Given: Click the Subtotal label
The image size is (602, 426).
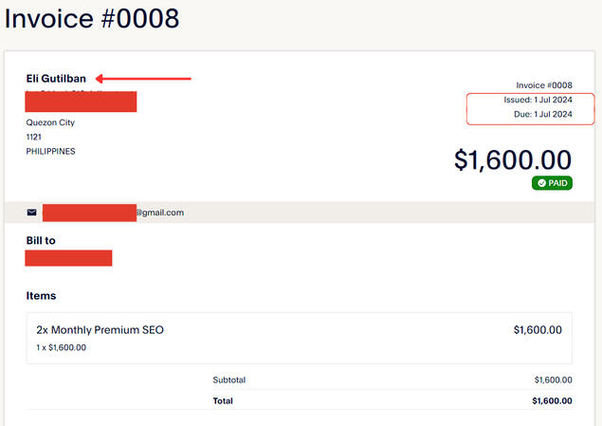Looking at the screenshot, I should [x=229, y=380].
